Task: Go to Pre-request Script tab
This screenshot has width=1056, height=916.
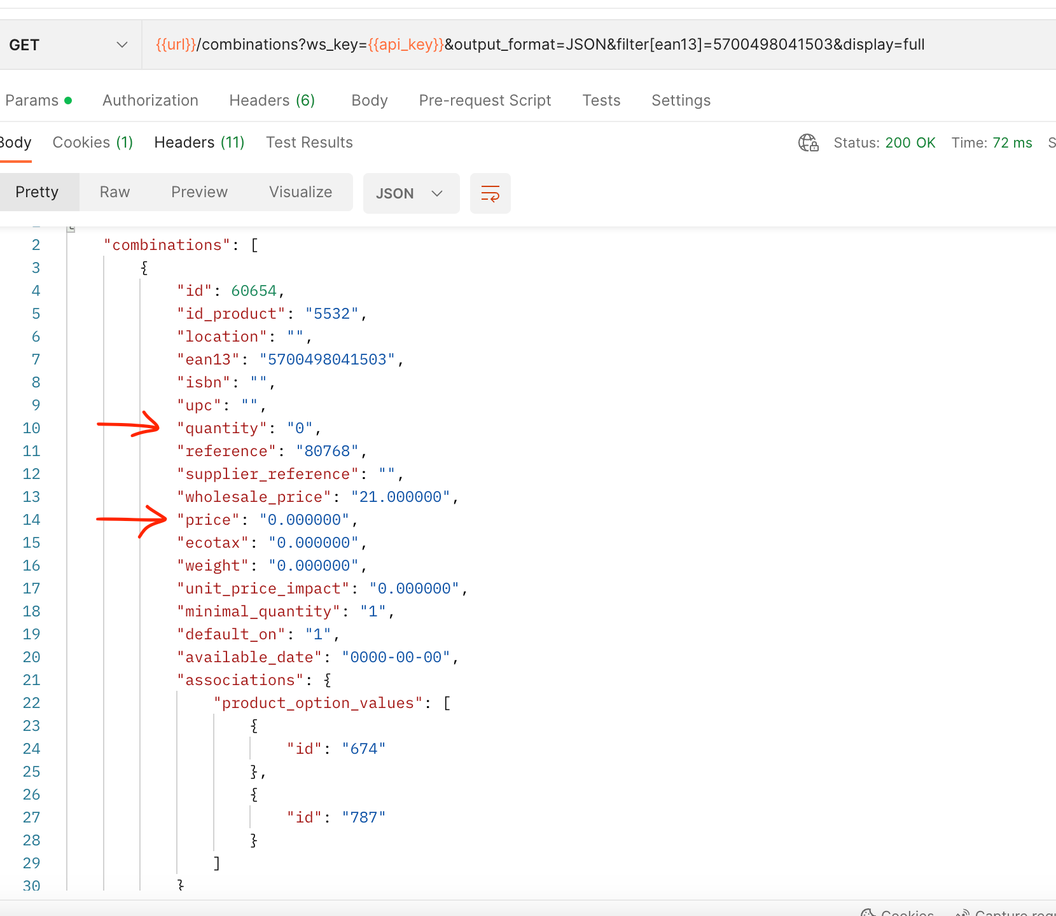Action: click(485, 101)
